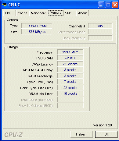Click the Bank Cycle Time (Trc) label
119x141 pixels.
coord(36,88)
